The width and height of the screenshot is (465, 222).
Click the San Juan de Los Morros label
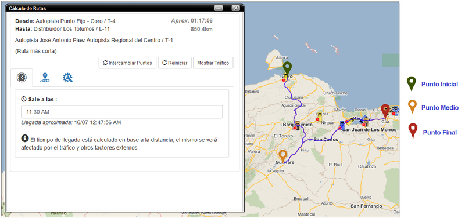pos(369,130)
